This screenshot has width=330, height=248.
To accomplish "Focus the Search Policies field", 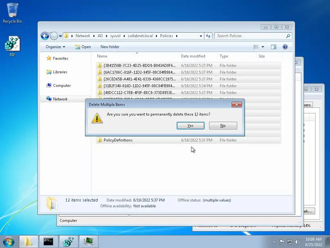I will tap(250, 36).
